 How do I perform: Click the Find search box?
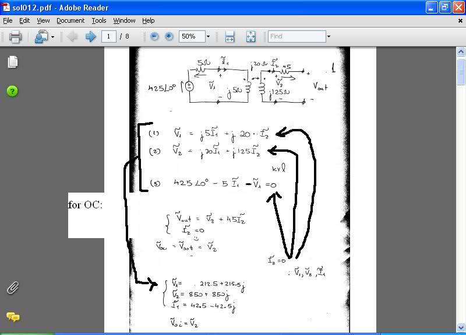pos(296,36)
